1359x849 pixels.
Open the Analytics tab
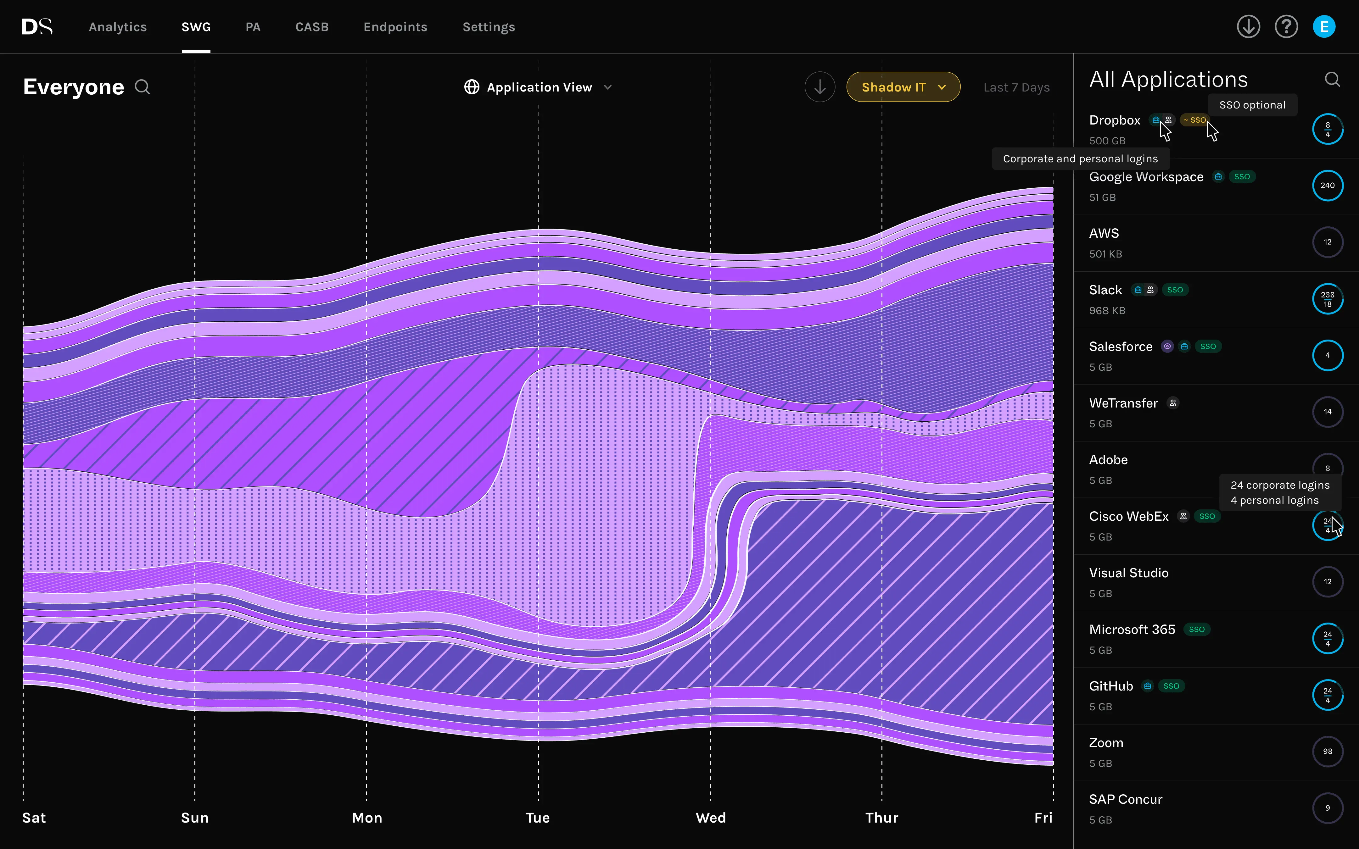coord(118,27)
